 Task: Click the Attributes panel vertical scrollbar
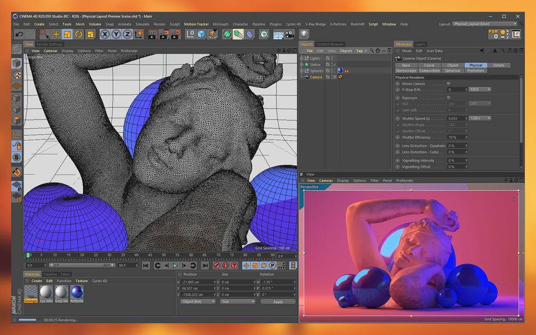click(x=521, y=109)
